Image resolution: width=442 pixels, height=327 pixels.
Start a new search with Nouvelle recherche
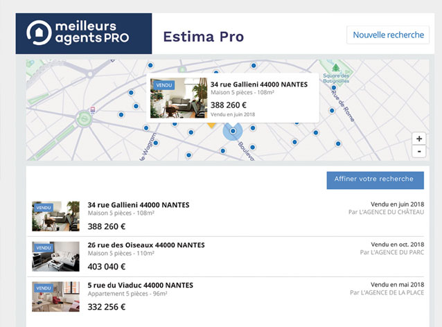[387, 35]
